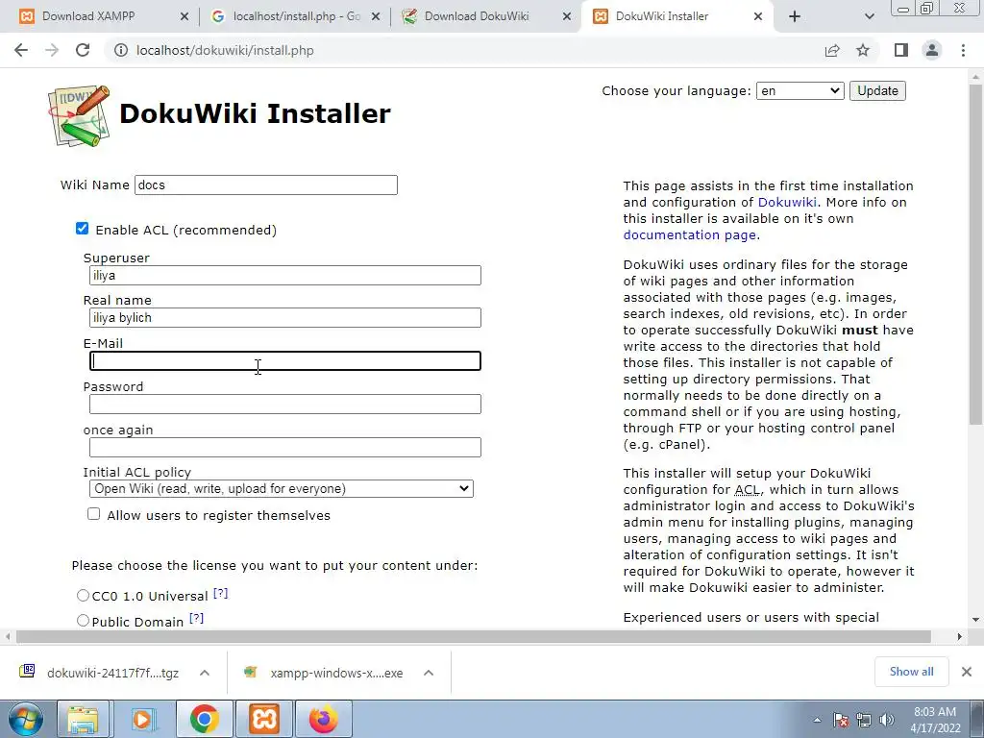Close the Download DokuWiki tab

click(x=567, y=17)
